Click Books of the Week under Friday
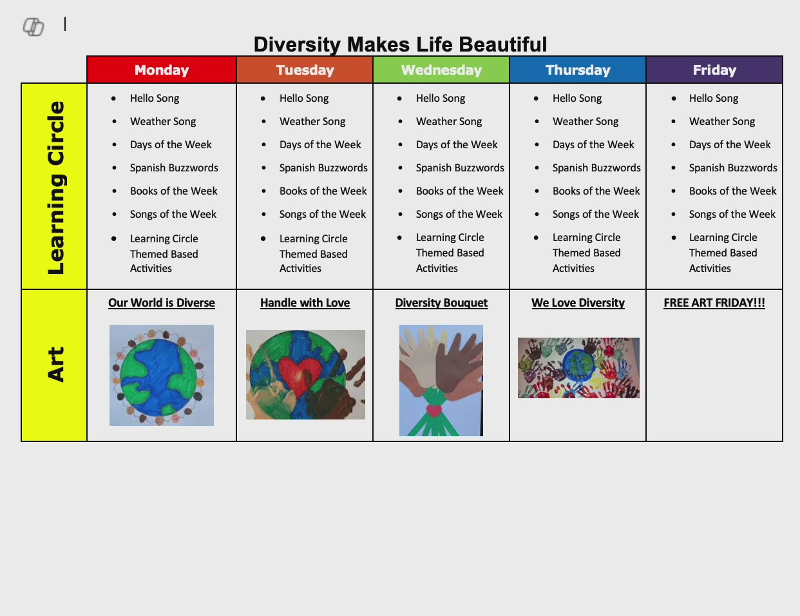Viewport: 800px width, 616px height. [x=732, y=191]
